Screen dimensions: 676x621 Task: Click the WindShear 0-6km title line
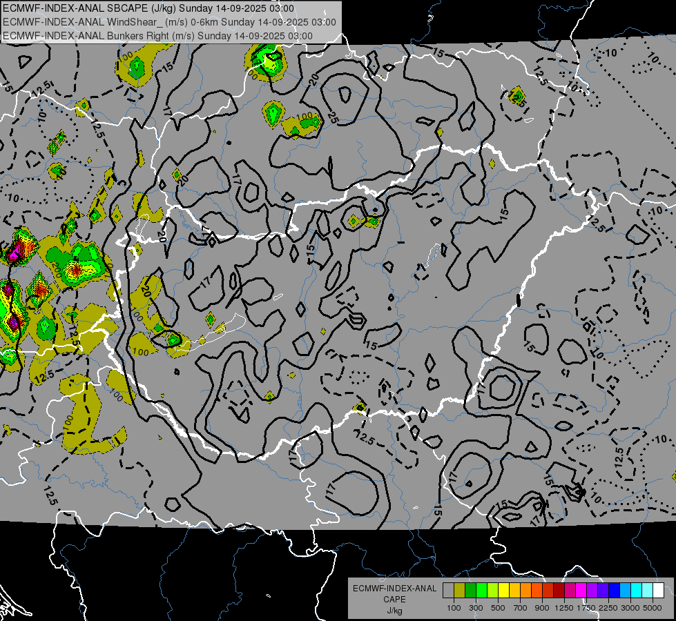[169, 22]
